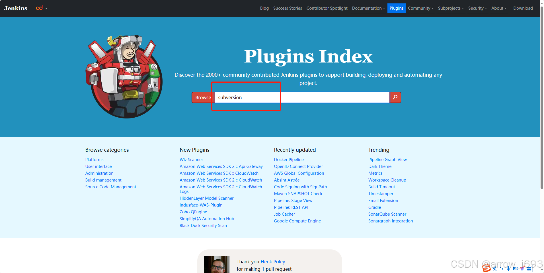Open the SonarQube Scanner plugin
The image size is (544, 273).
click(x=387, y=214)
